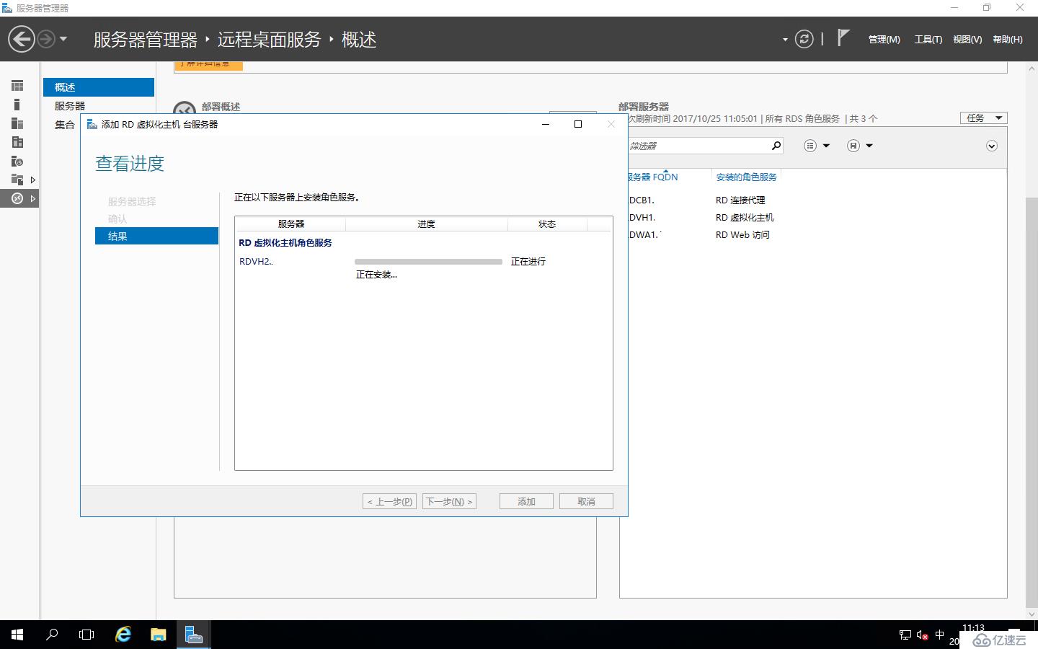Open File Explorer from the taskbar
The image size is (1038, 649).
158,635
